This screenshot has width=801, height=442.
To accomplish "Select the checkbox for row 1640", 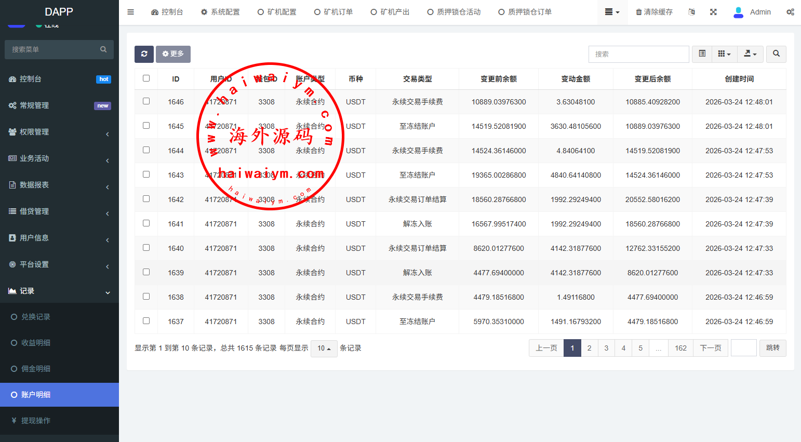I will pos(146,248).
